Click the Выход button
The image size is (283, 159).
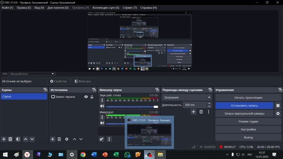coord(248,137)
